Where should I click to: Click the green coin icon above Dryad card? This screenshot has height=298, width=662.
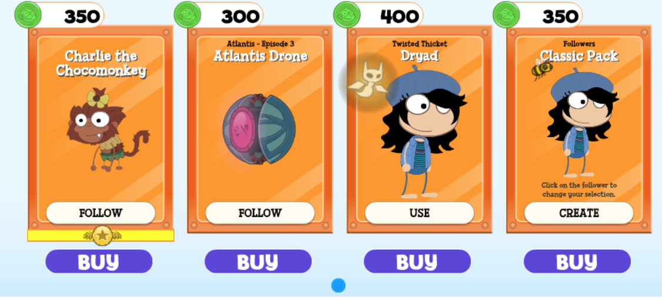point(347,15)
